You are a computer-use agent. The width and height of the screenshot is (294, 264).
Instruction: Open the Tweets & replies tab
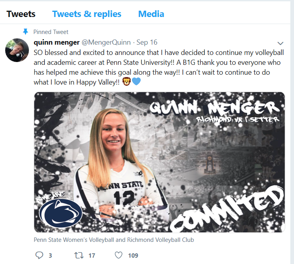pyautogui.click(x=87, y=14)
